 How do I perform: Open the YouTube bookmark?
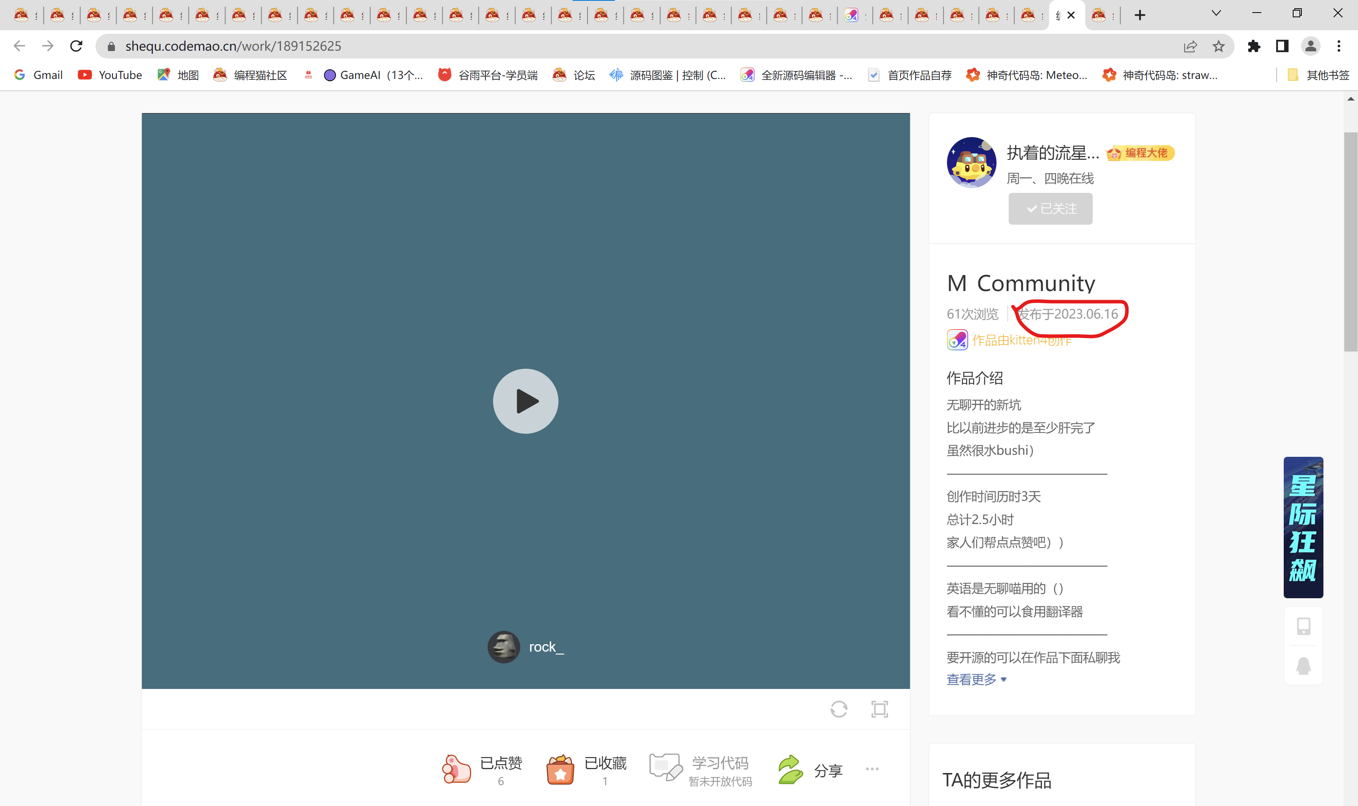pyautogui.click(x=110, y=75)
